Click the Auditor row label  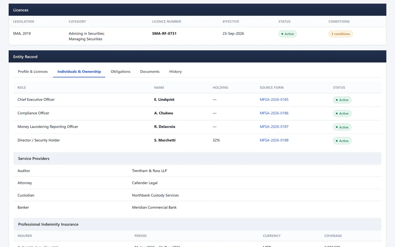tap(24, 171)
